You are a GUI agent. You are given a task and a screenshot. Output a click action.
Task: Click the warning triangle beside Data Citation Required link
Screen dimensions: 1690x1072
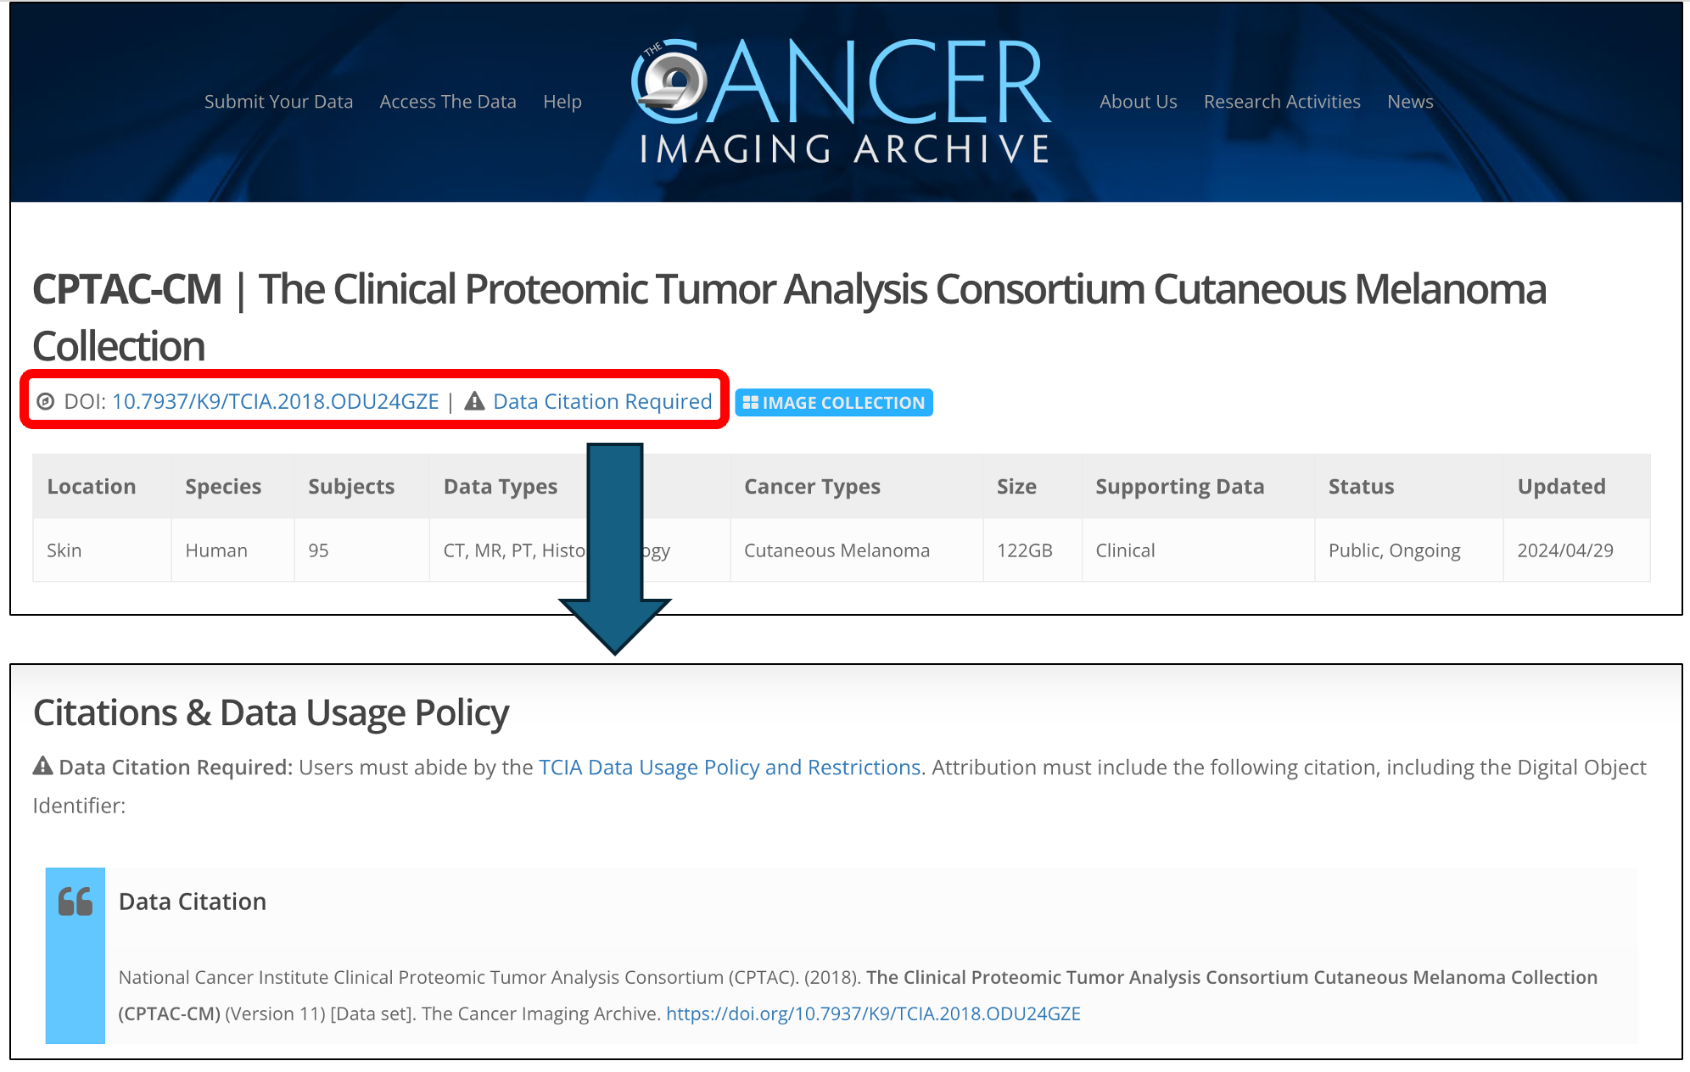(x=474, y=401)
